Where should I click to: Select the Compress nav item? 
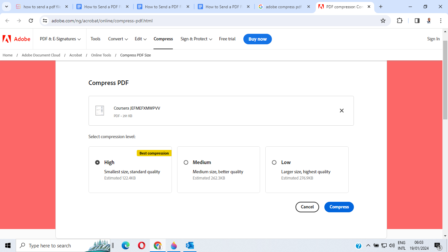click(x=163, y=39)
